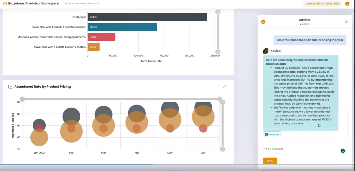Click the Advisor smiley icon in chat header

point(263,22)
